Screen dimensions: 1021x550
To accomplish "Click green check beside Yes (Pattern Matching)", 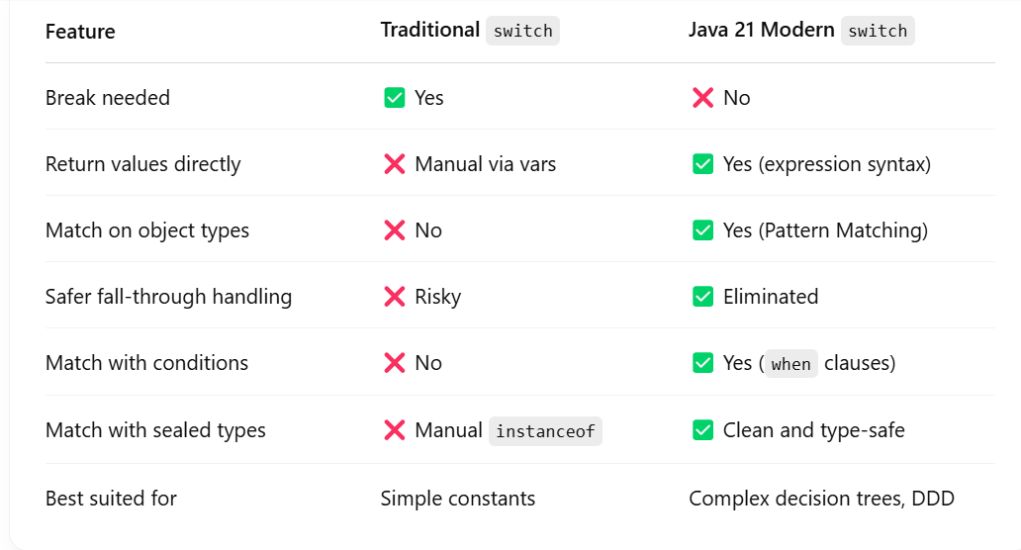I will (x=702, y=230).
